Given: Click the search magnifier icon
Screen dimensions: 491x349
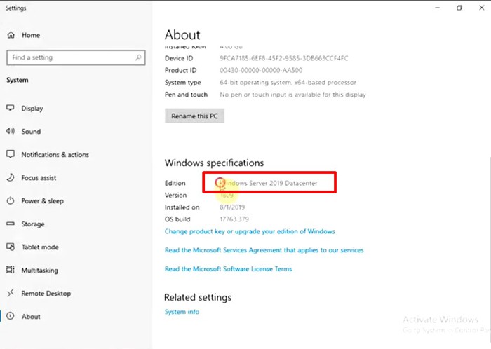Looking at the screenshot, I should click(138, 57).
